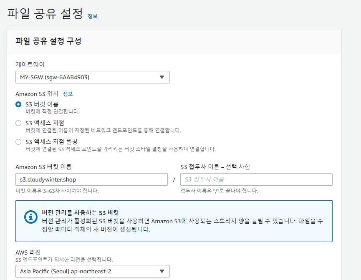Open the 정보 link next to Amazon S3 위치

68,94
